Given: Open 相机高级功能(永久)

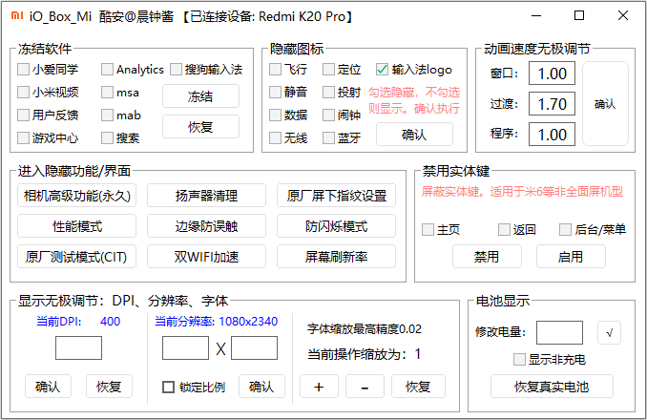Looking at the screenshot, I should [76, 196].
